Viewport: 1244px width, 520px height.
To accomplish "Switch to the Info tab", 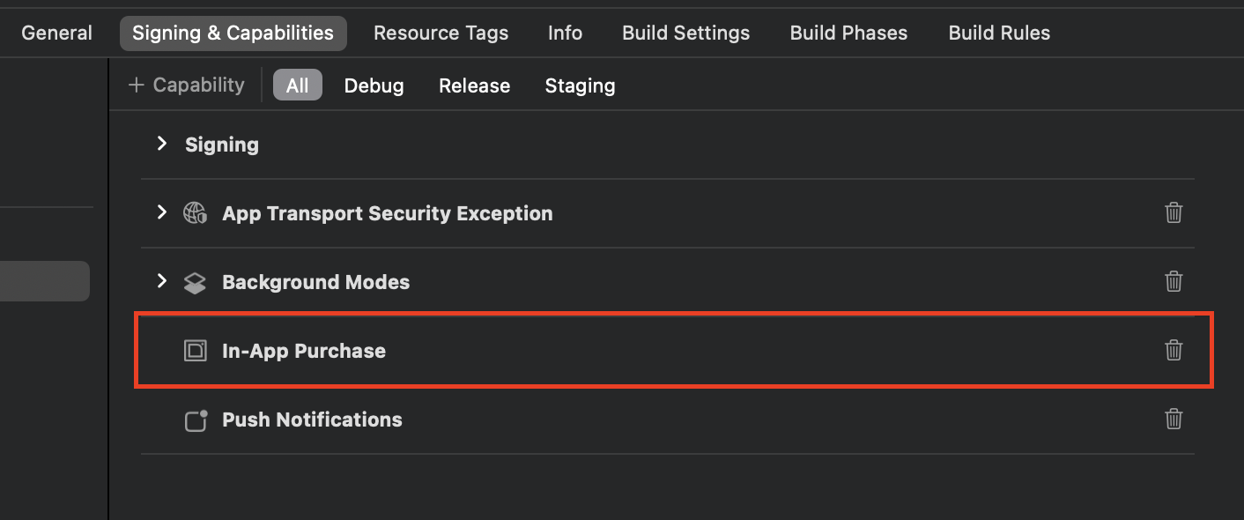I will tap(565, 33).
